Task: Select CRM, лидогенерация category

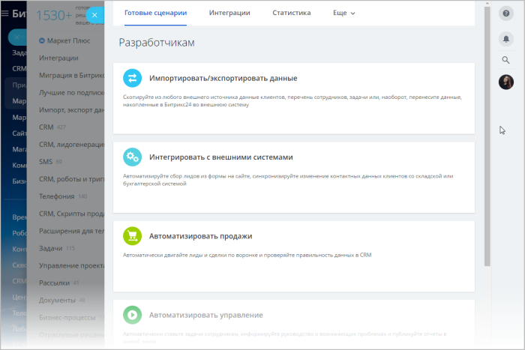Action: point(71,145)
